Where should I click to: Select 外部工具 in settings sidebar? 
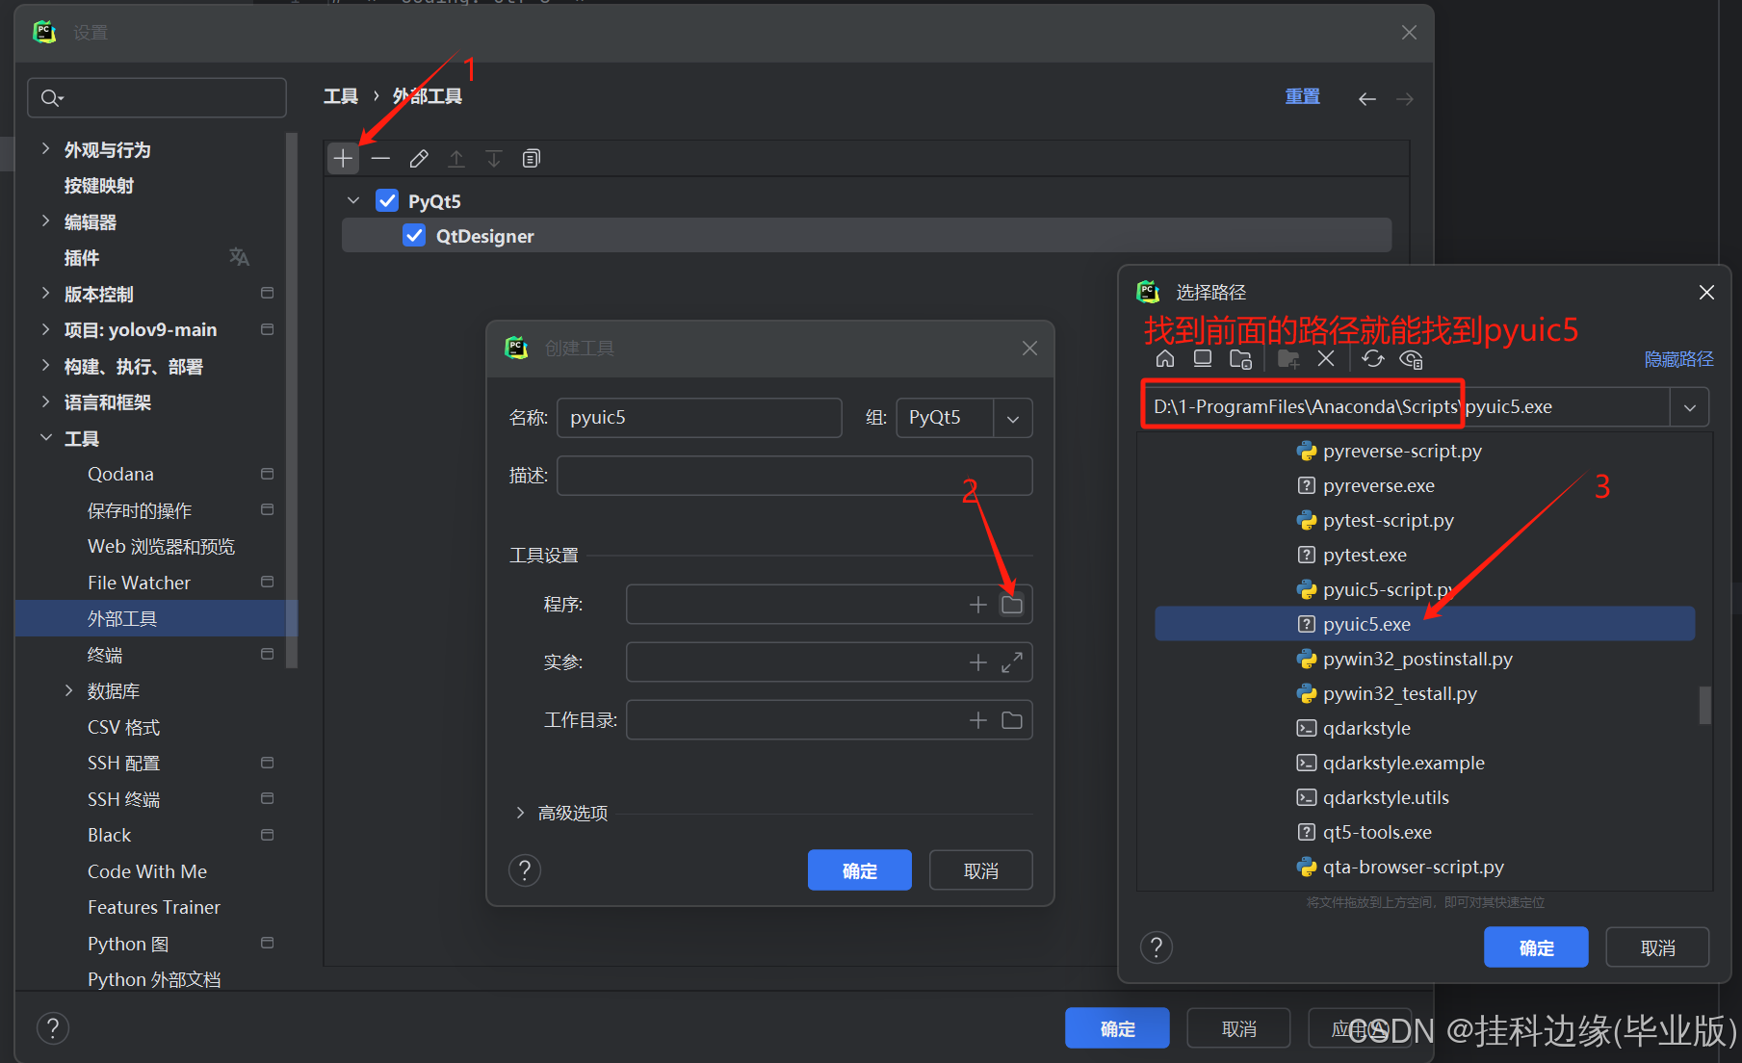point(156,618)
